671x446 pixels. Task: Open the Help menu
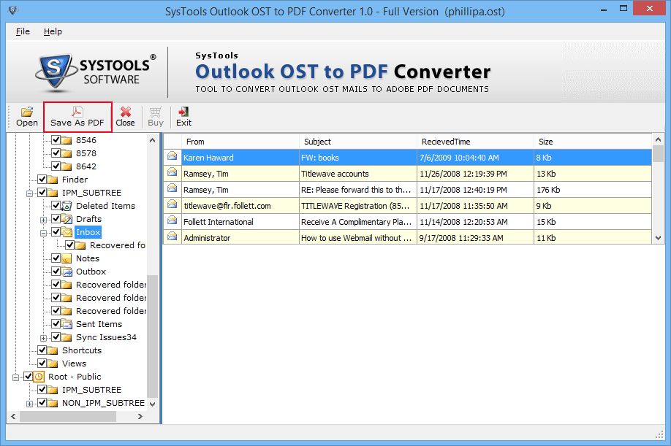53,31
